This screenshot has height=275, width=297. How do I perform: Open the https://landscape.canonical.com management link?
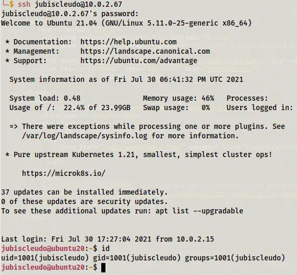[145, 51]
